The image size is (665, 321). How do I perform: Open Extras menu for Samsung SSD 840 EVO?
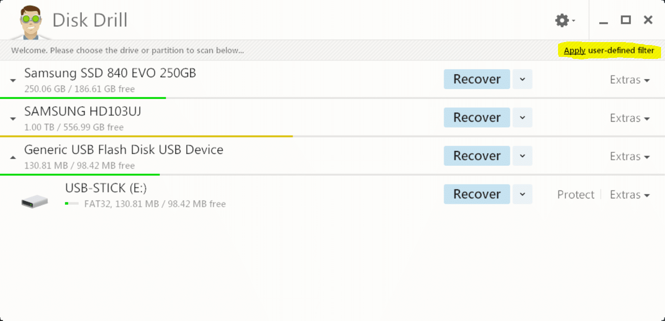pos(629,80)
